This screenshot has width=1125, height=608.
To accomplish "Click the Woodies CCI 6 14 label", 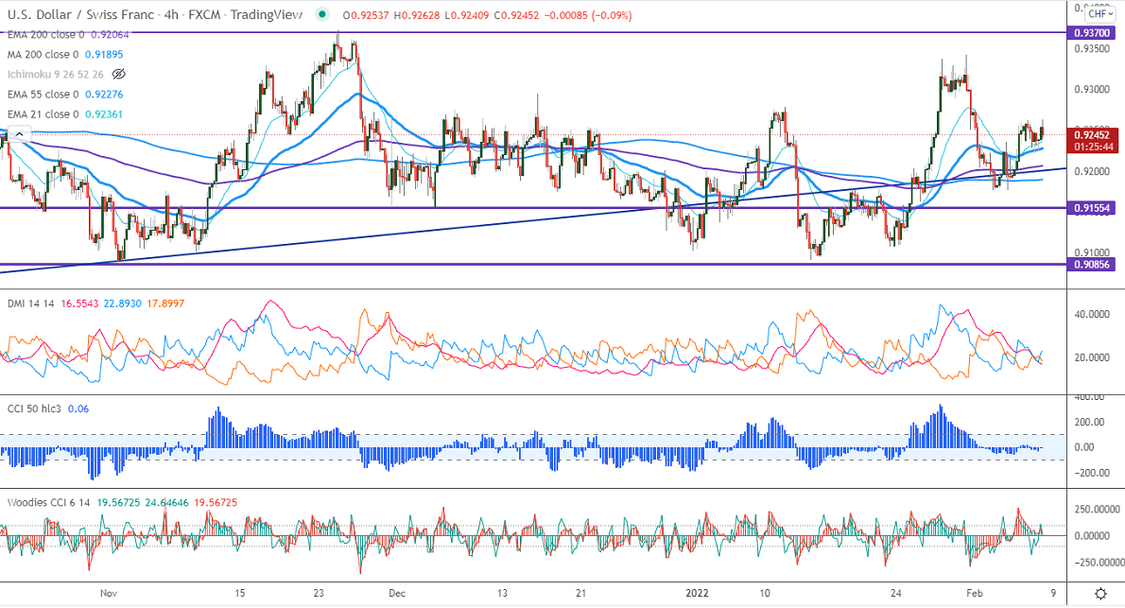I will (49, 502).
